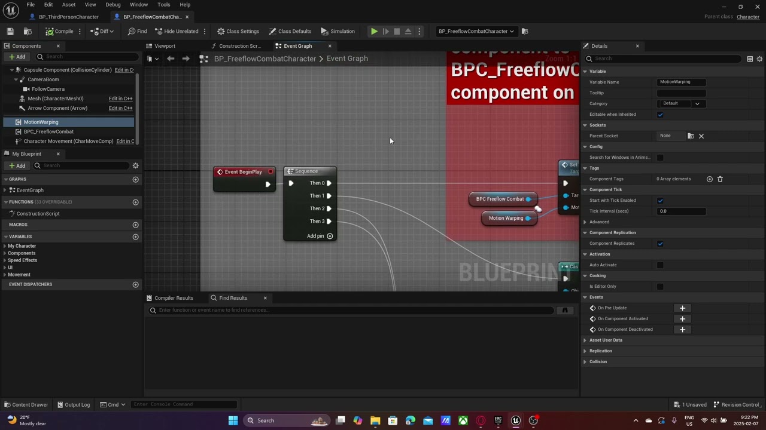Toggle Start with Tick Enabled checkbox

[660, 200]
